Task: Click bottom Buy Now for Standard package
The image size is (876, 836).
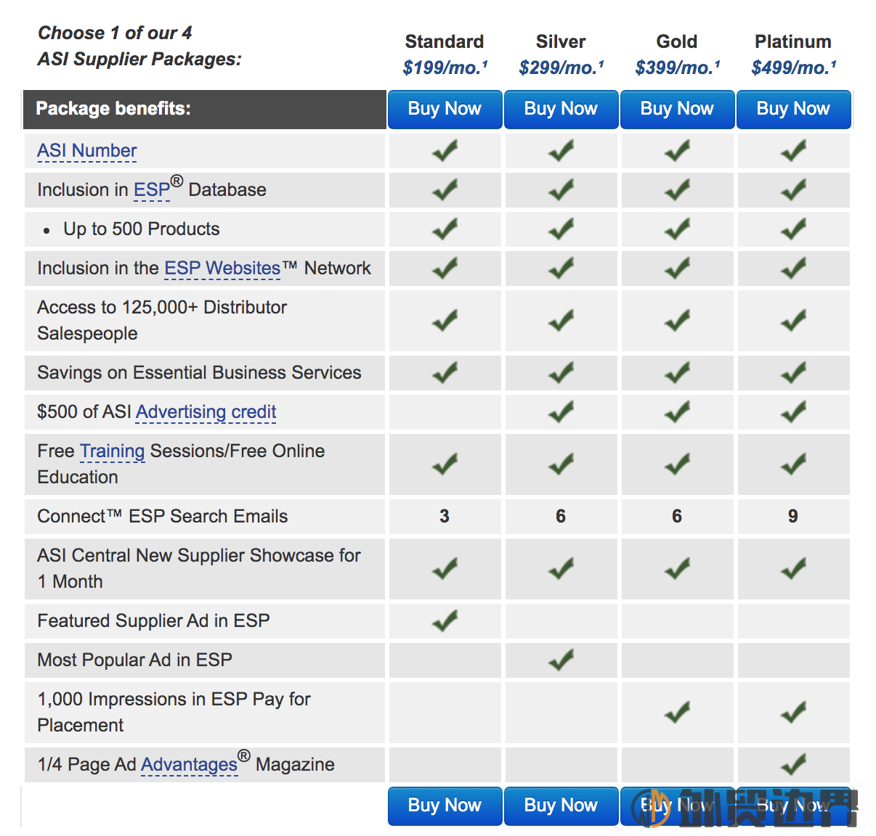Action: pos(445,806)
